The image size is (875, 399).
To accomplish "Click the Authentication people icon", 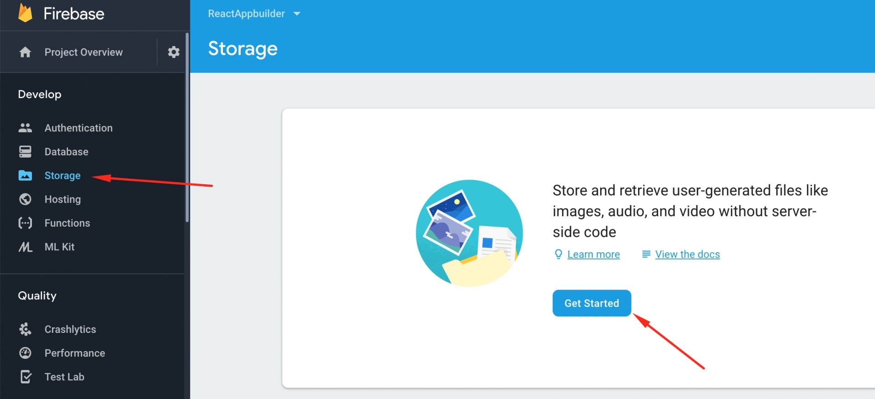I will [x=26, y=128].
